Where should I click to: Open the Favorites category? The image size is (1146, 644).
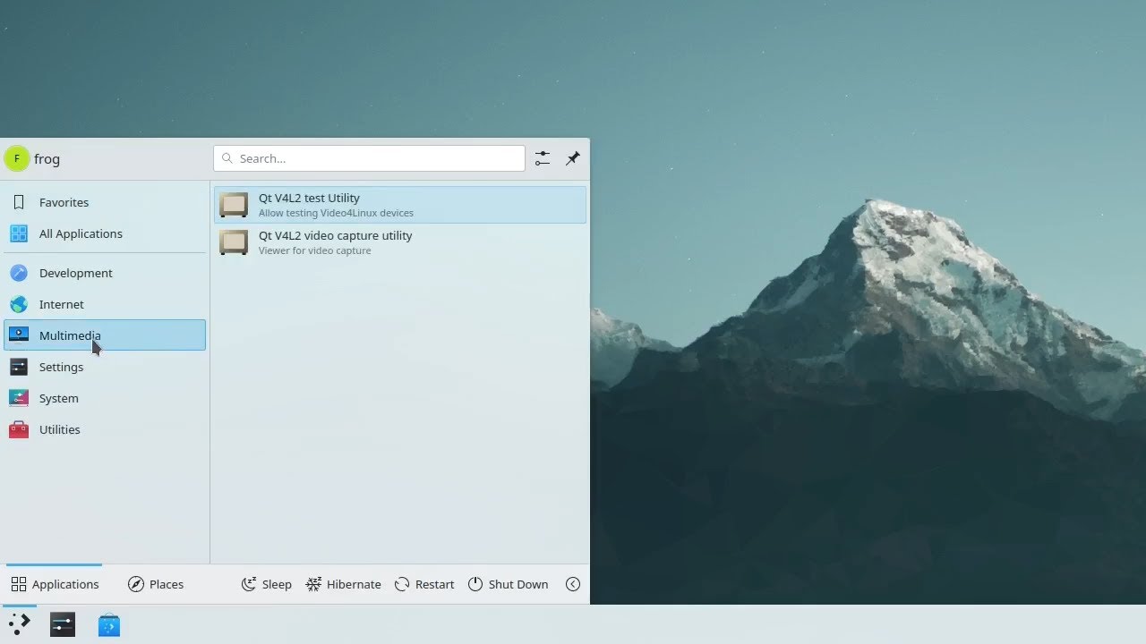[x=105, y=202]
